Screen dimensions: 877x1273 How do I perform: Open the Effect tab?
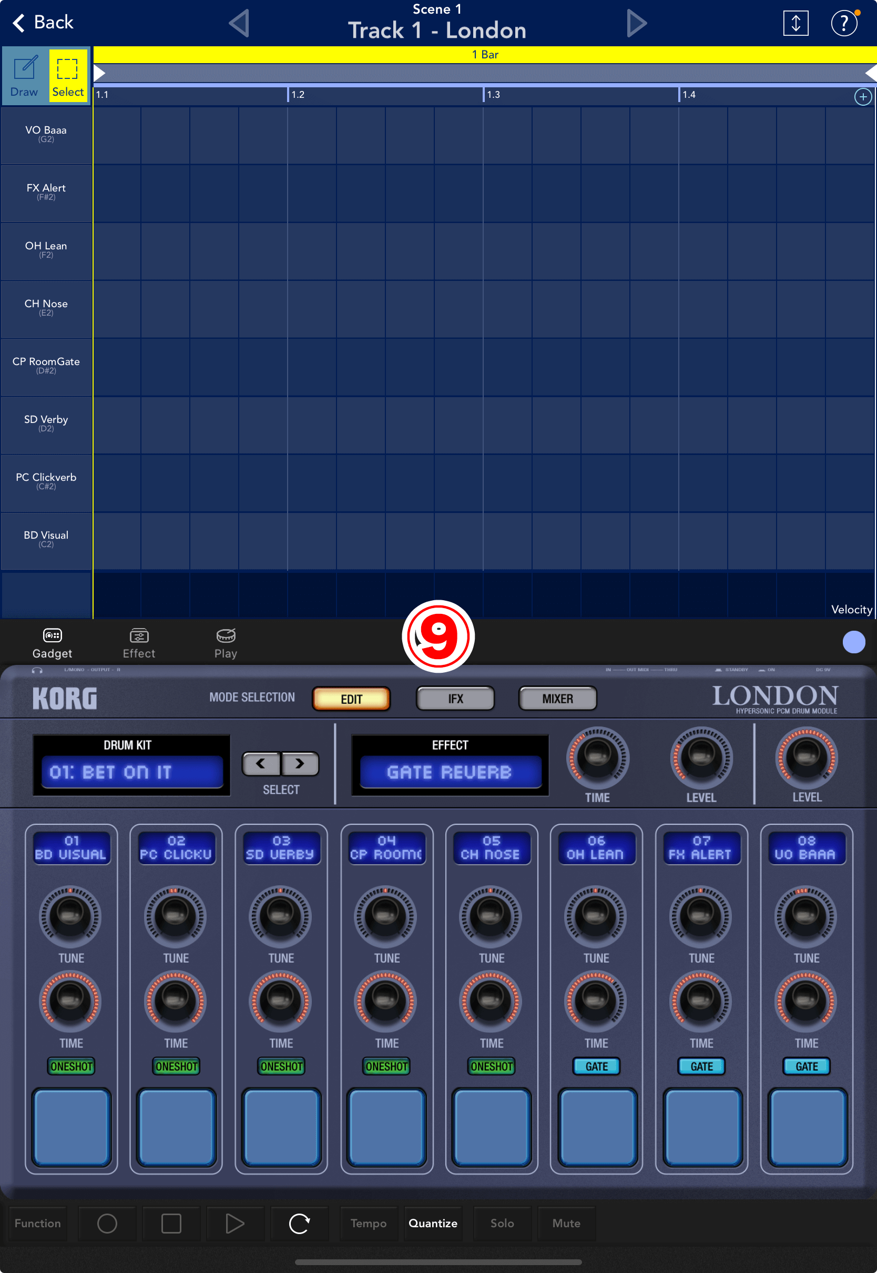[x=138, y=643]
